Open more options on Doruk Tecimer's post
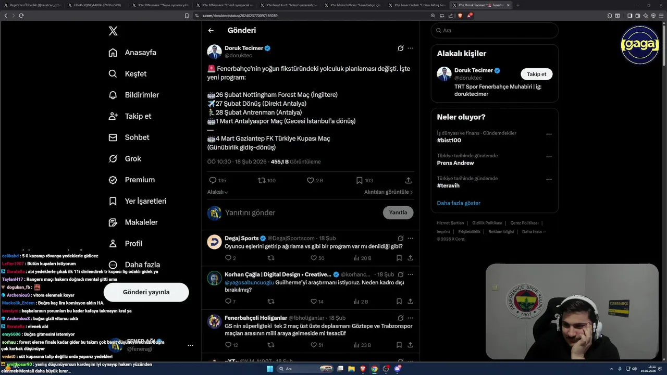Viewport: 667px width, 375px height. [x=410, y=48]
